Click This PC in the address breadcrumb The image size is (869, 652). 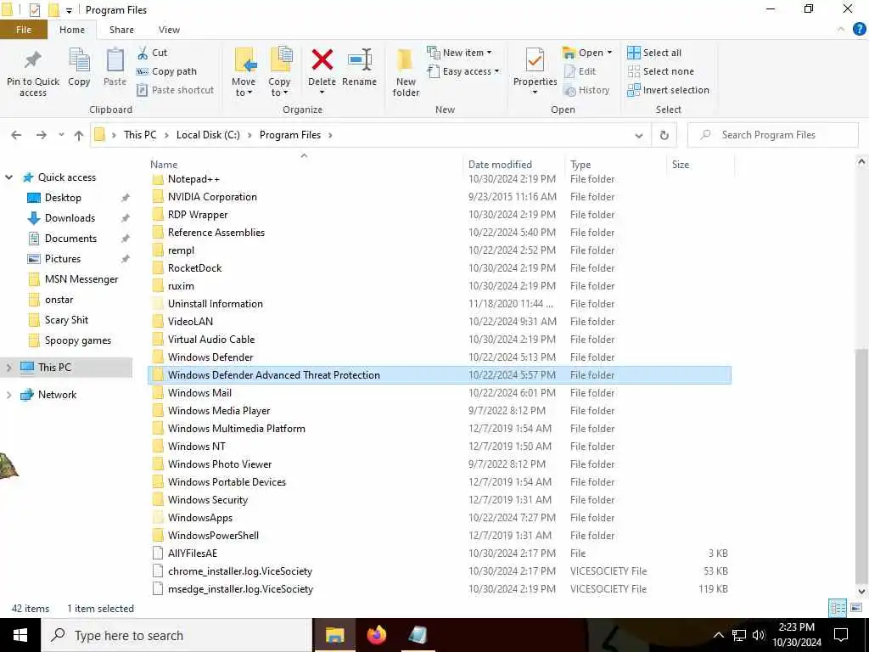tap(140, 135)
